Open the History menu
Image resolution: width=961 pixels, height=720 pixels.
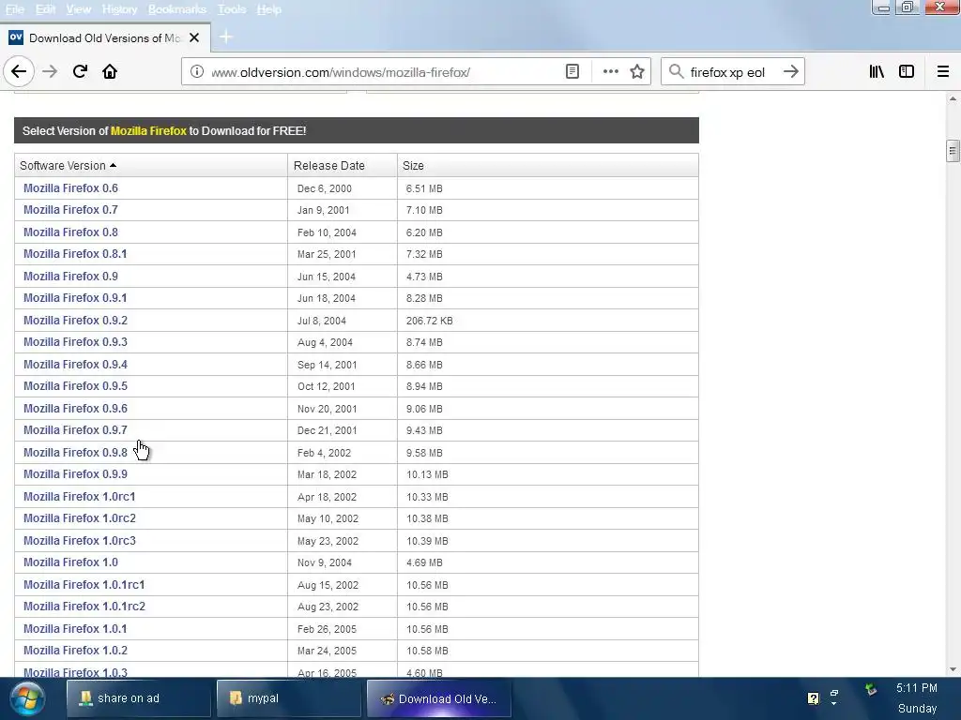tap(119, 9)
